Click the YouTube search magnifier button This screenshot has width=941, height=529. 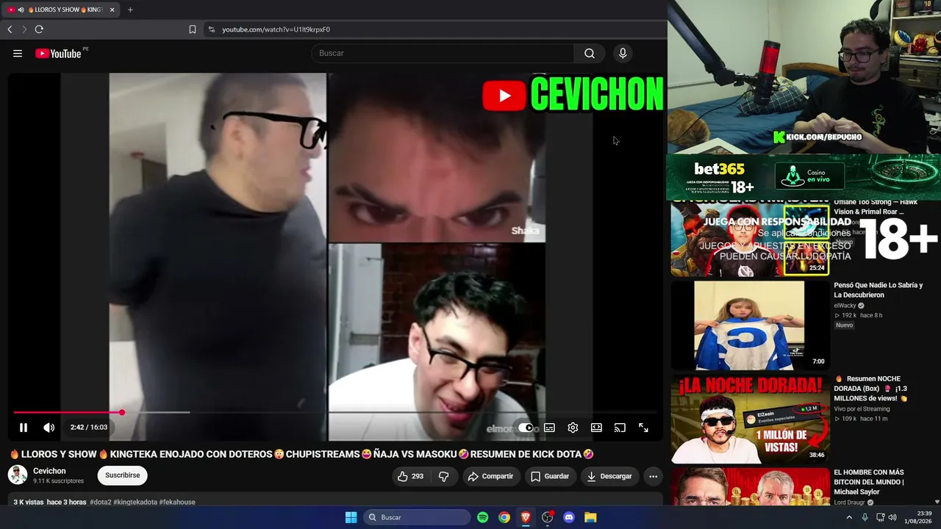click(590, 53)
